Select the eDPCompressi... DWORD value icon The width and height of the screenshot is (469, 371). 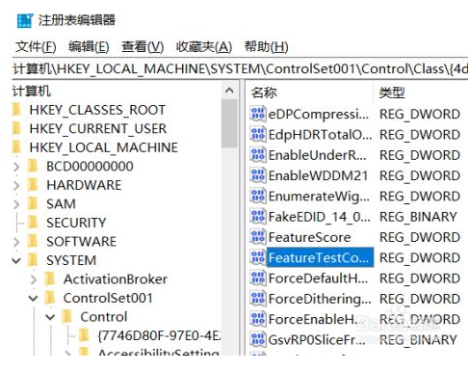pyautogui.click(x=258, y=114)
